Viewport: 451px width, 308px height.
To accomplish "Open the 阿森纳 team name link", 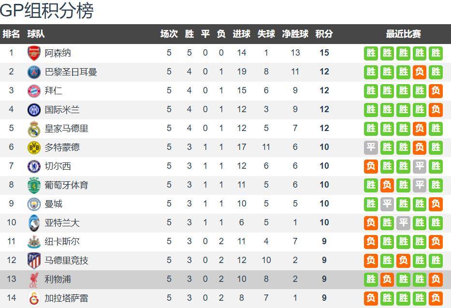I will (x=58, y=53).
